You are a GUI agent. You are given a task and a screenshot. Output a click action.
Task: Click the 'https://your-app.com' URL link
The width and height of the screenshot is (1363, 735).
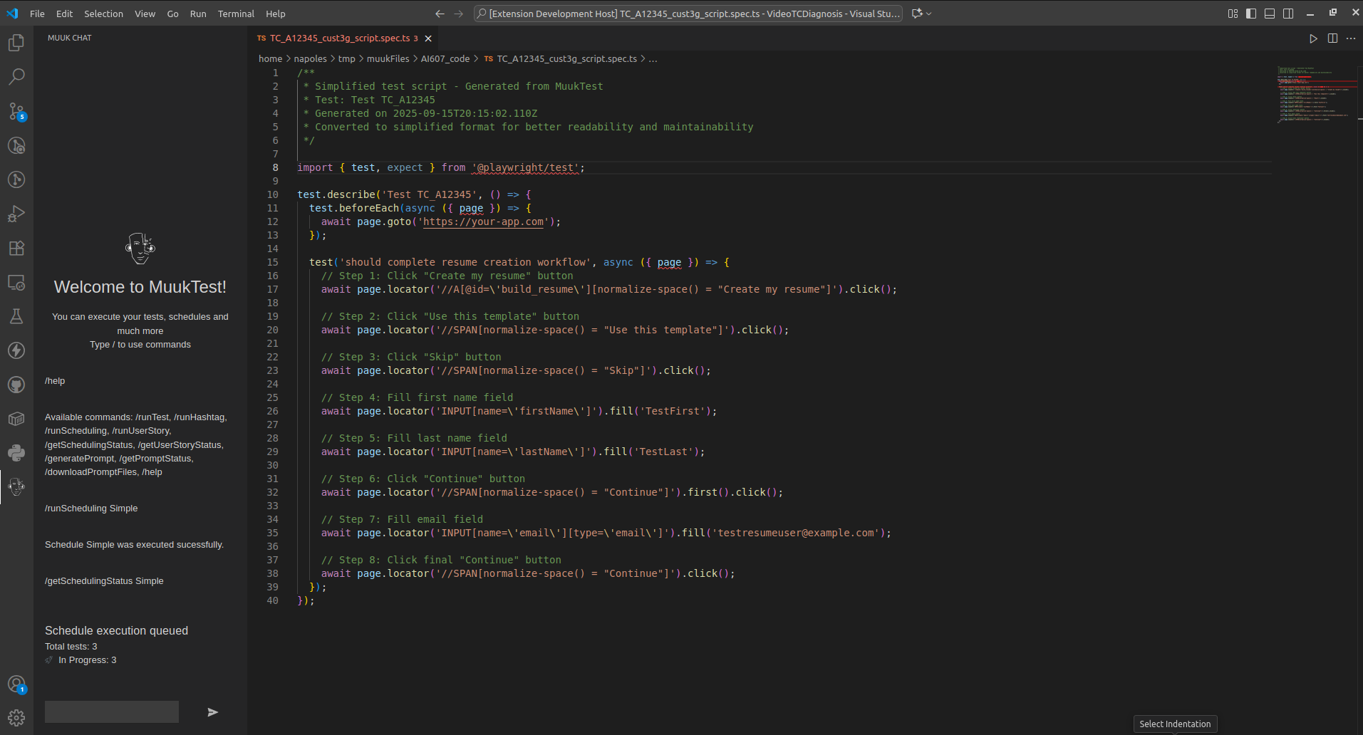click(483, 222)
